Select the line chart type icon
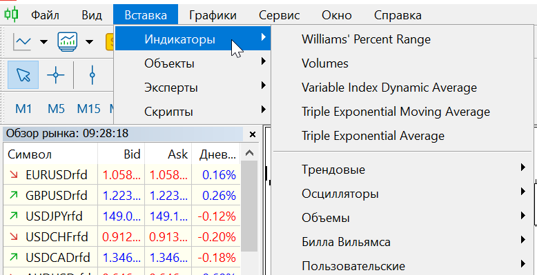This screenshot has width=537, height=275. pos(22,42)
